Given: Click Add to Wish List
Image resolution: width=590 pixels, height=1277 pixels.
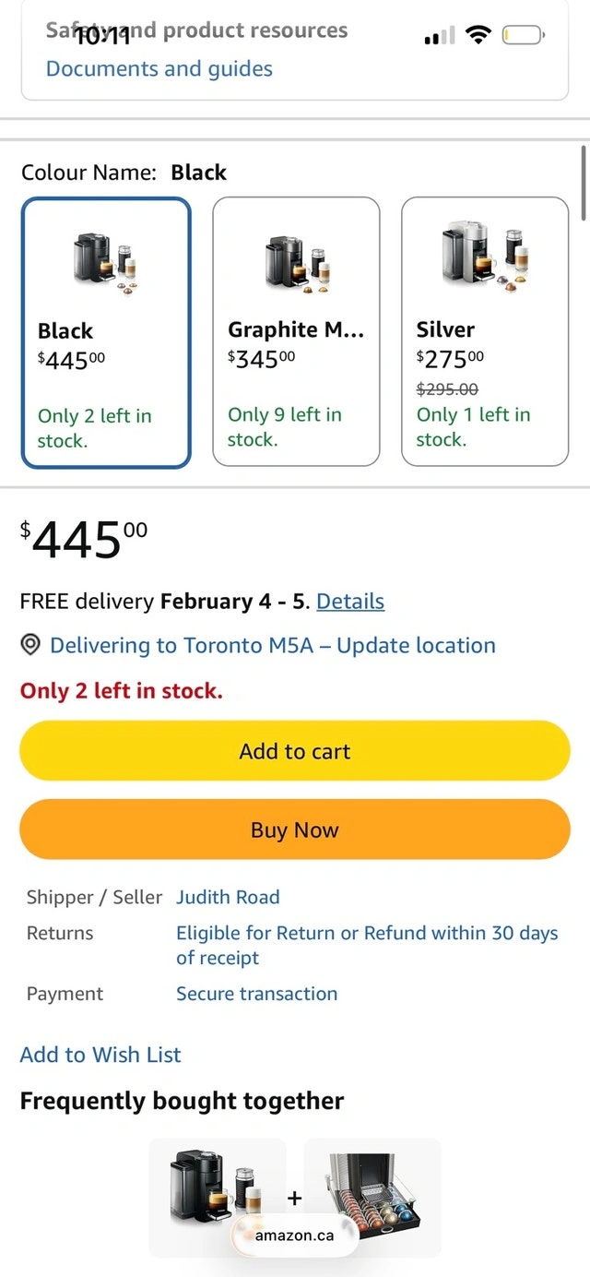Looking at the screenshot, I should coord(100,1055).
